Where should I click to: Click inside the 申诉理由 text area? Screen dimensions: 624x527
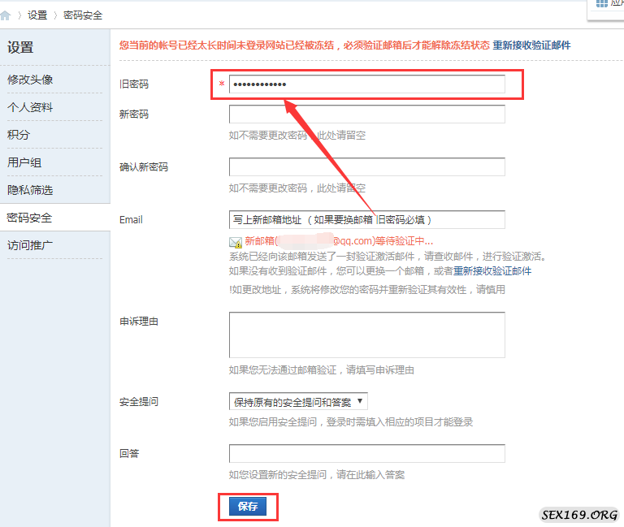point(366,335)
